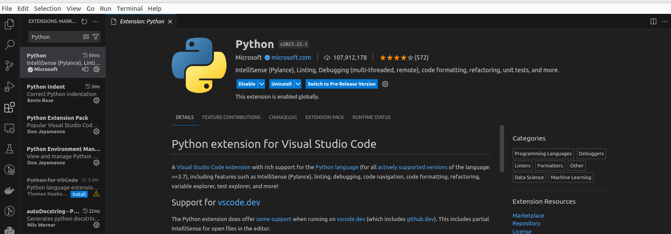Switch to the Changelog tab
Screen dimensions: 671x234
click(283, 117)
